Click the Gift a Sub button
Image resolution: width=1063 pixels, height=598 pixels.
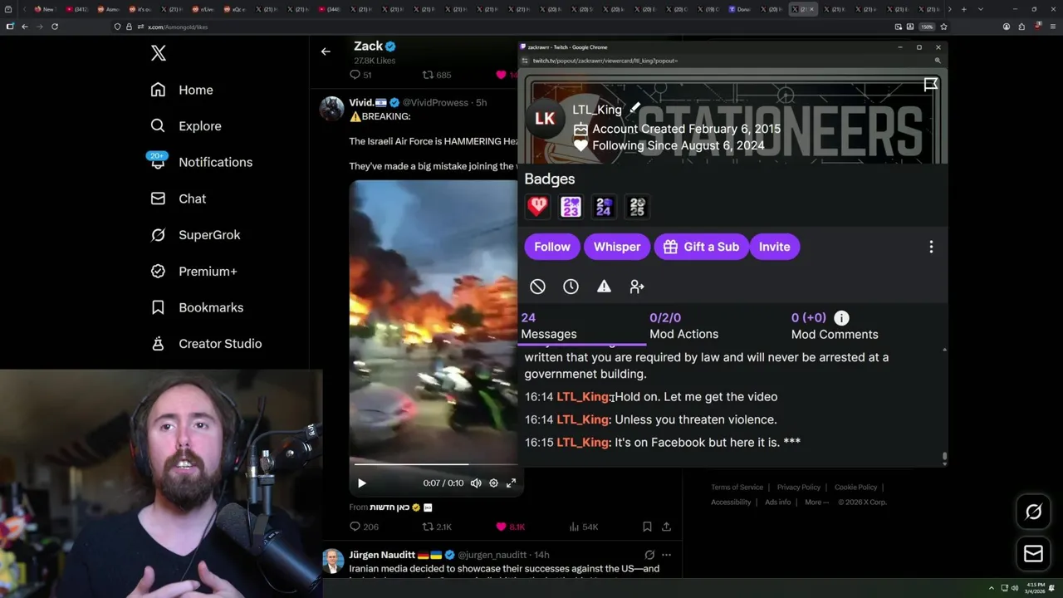pos(701,247)
